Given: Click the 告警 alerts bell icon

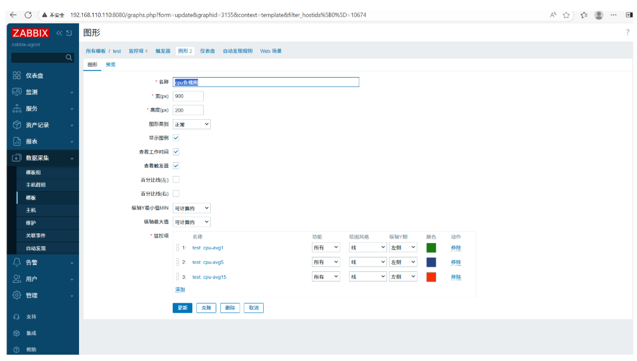Looking at the screenshot, I should click(x=16, y=262).
